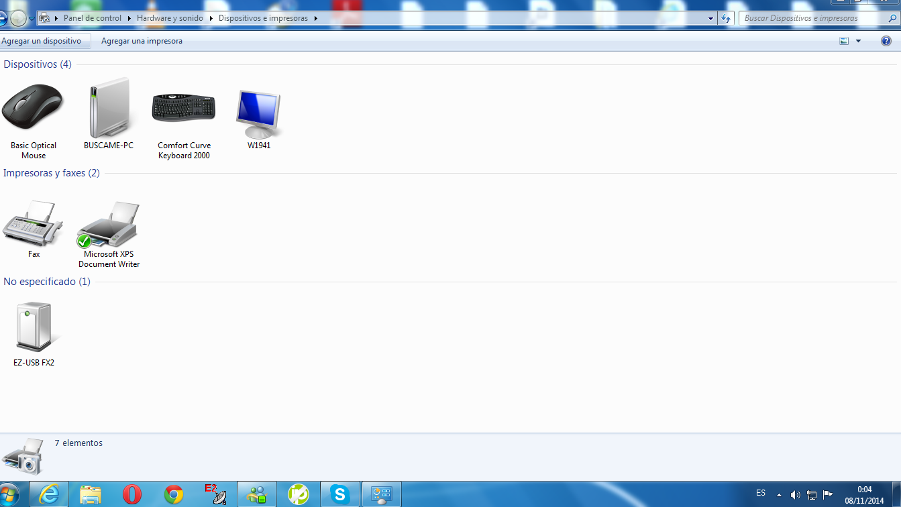Click Panel de control breadcrumb
This screenshot has width=901, height=507.
pyautogui.click(x=93, y=18)
